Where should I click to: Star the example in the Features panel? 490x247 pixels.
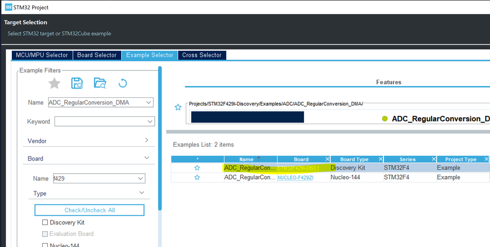pyautogui.click(x=178, y=107)
